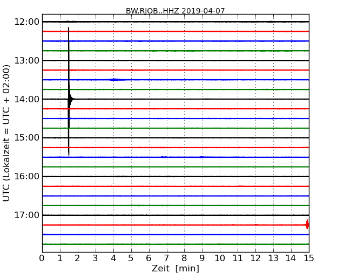Click the 14:00 label on the time axis
Image resolution: width=351 pixels, height=280 pixels.
(26, 99)
